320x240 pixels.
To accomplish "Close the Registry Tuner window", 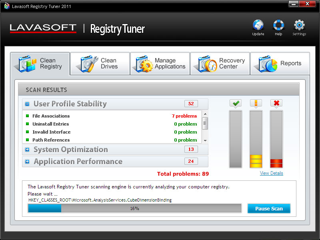I will click(307, 4).
